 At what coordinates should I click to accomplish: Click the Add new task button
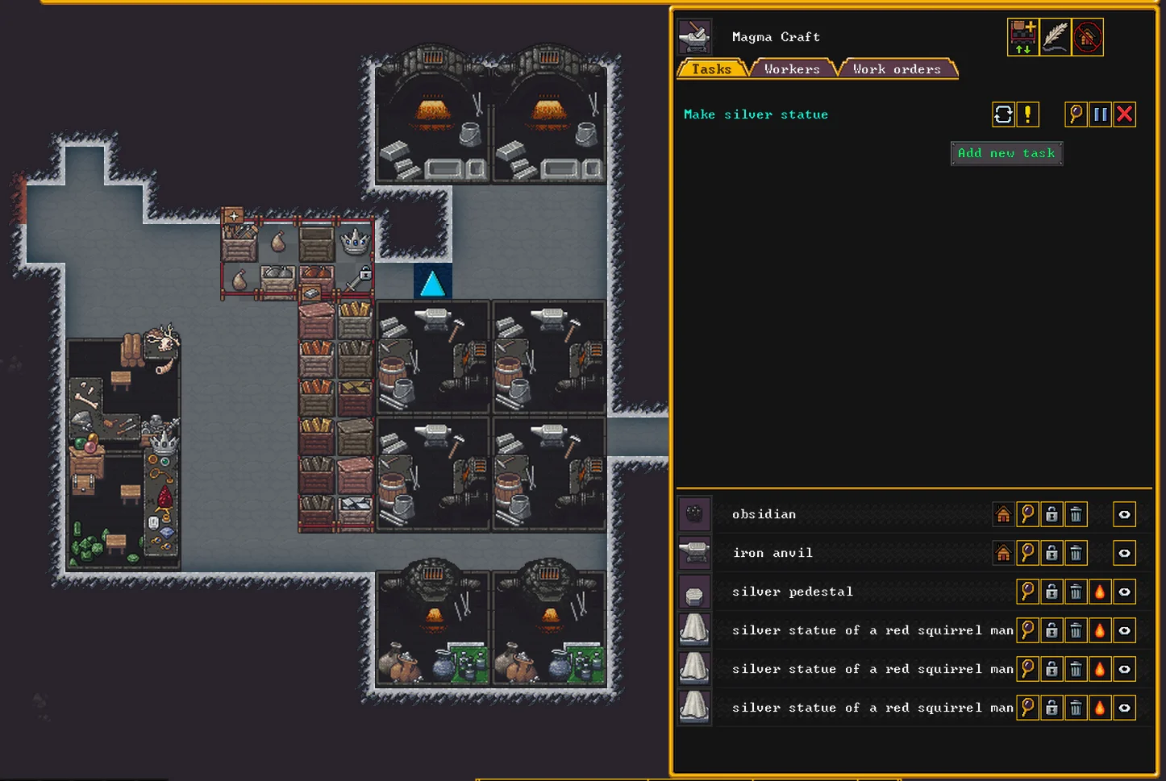pos(1006,153)
